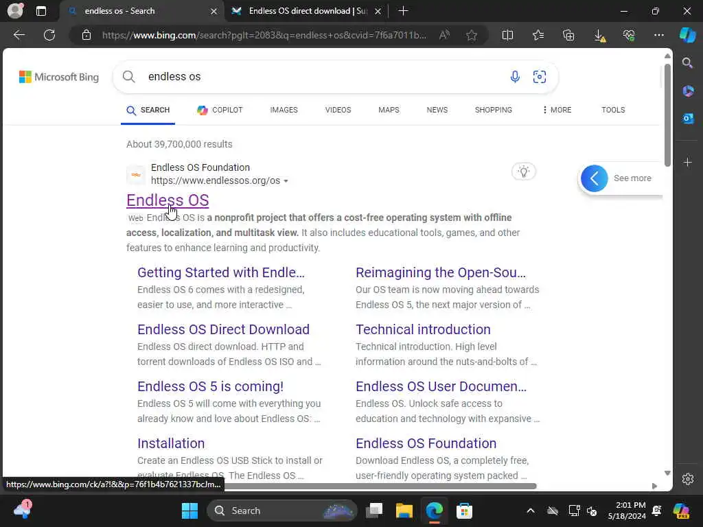Click the lightbulb insights icon

pyautogui.click(x=523, y=171)
